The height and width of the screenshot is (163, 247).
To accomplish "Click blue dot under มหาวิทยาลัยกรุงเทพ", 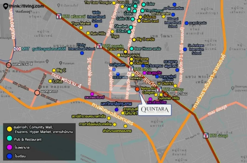I will point(117,109).
